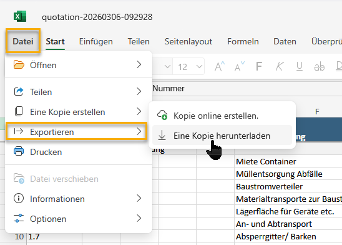This screenshot has width=342, height=245.
Task: Select column F header
Action: pyautogui.click(x=318, y=112)
